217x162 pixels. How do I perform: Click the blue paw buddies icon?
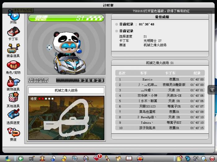tap(188, 159)
